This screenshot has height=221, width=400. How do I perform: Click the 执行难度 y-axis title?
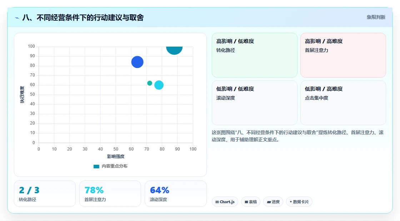point(22,95)
